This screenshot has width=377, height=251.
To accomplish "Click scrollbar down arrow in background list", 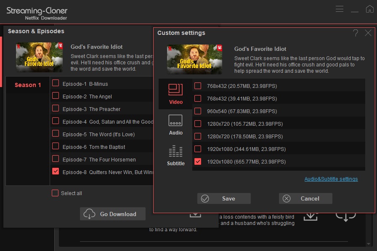I will 369,244.
